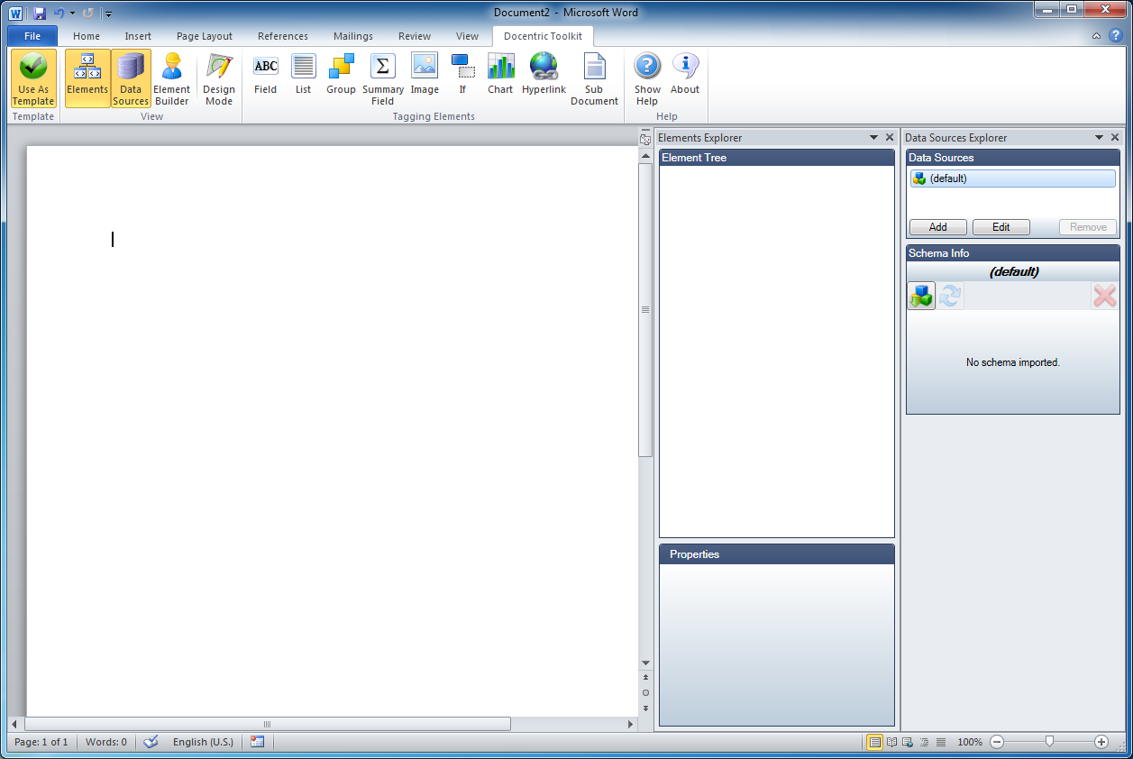Click the Use As Template button
The height and width of the screenshot is (759, 1133).
[x=33, y=78]
